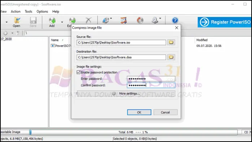This screenshot has height=142, width=252.
Task: Open the navigation history dropdown arrow
Action: coord(12,33)
